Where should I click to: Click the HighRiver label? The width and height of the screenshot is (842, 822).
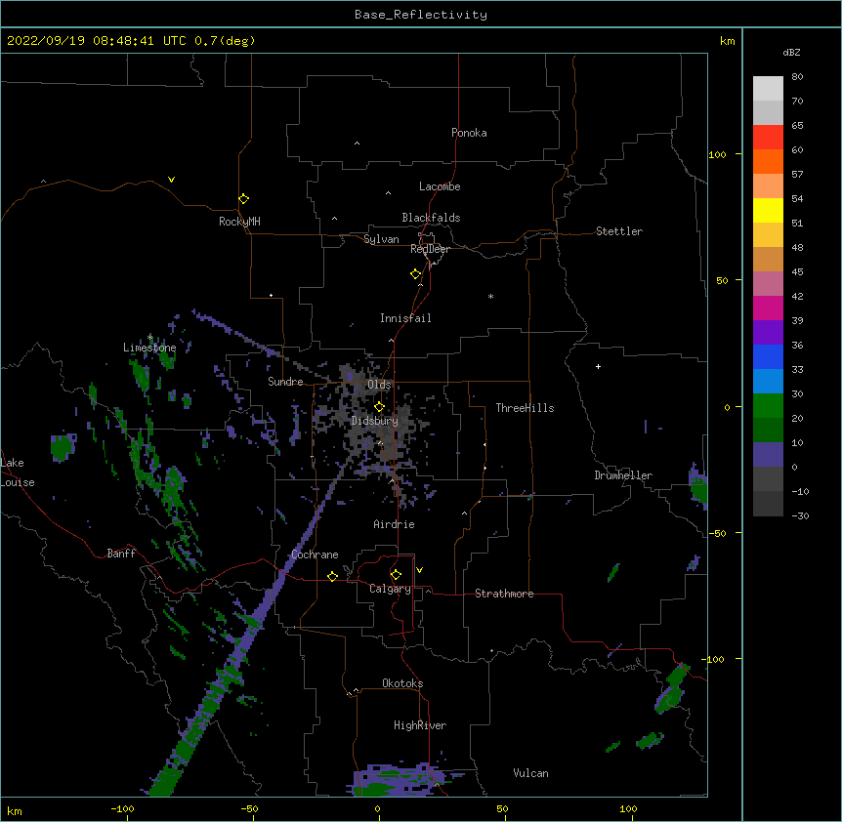pos(420,725)
